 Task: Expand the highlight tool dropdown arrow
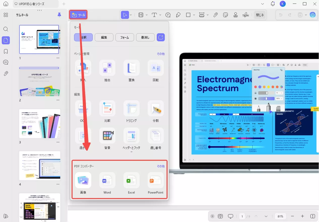coord(147,15)
